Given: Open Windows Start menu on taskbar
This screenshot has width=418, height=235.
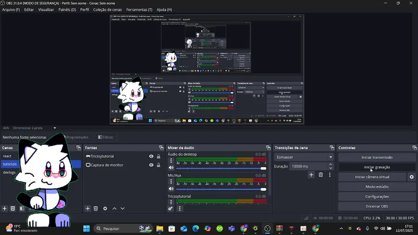Looking at the screenshot, I should coord(86,228).
